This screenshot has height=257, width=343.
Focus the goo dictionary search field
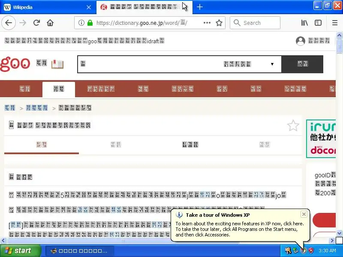coord(149,64)
